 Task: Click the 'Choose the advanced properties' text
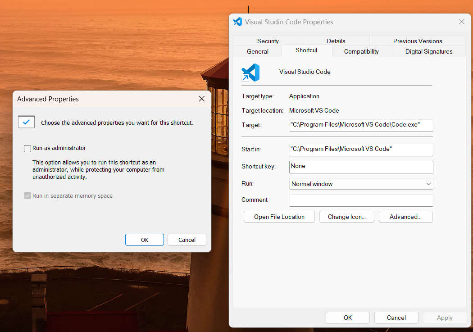click(x=117, y=123)
